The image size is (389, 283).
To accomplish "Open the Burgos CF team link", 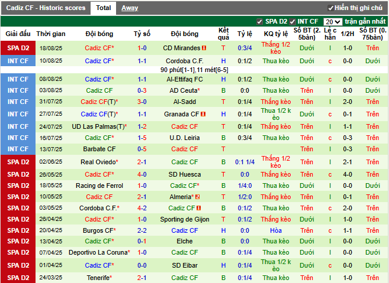I will [99, 230].
